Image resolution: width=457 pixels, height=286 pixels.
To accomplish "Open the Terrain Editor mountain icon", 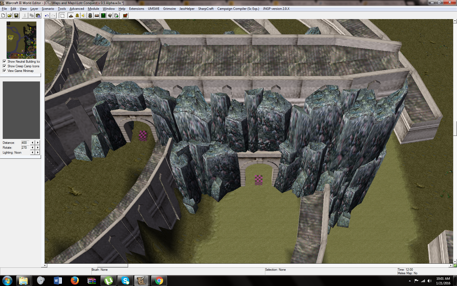I will point(71,16).
